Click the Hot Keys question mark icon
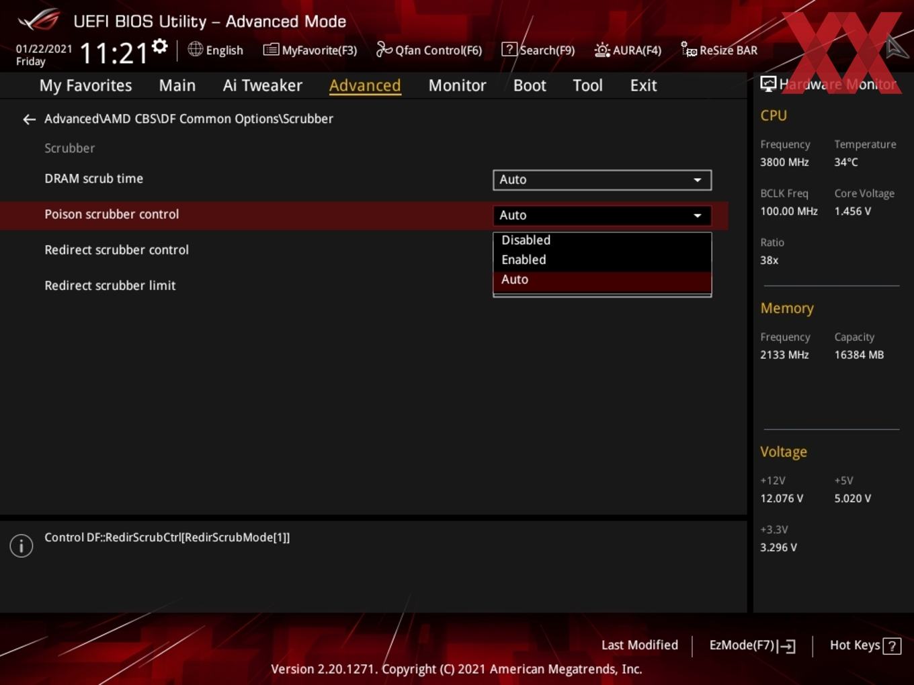 tap(892, 646)
